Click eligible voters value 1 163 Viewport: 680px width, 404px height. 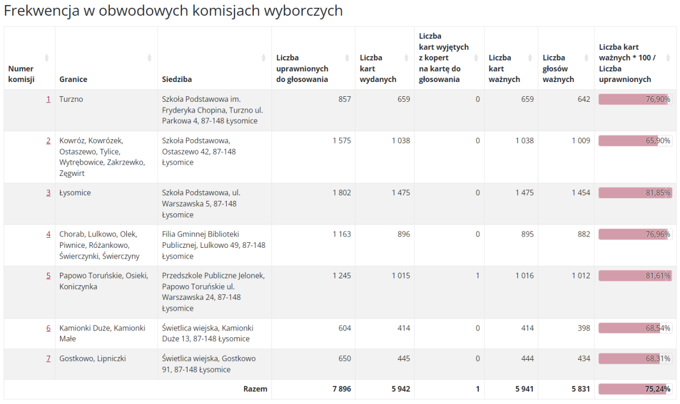pyautogui.click(x=342, y=234)
